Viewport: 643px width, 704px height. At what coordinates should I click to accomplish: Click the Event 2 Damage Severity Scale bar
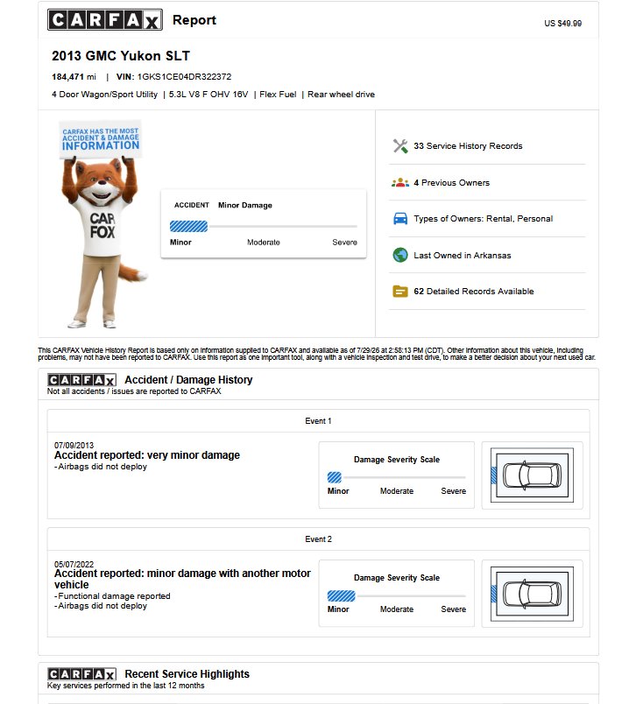[396, 595]
